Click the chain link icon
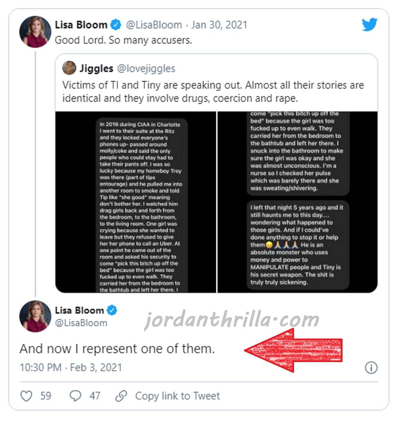Image resolution: width=408 pixels, height=423 pixels. [x=121, y=396]
